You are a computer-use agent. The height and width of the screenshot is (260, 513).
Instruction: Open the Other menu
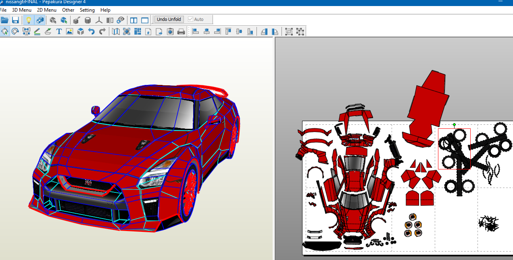click(68, 10)
